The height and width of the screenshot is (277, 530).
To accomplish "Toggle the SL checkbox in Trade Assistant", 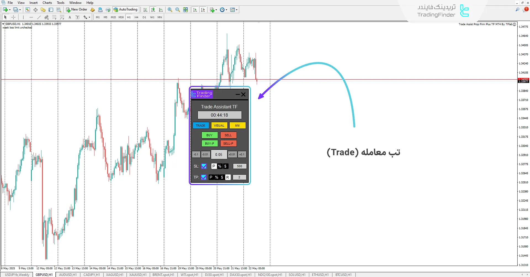I will pyautogui.click(x=204, y=166).
